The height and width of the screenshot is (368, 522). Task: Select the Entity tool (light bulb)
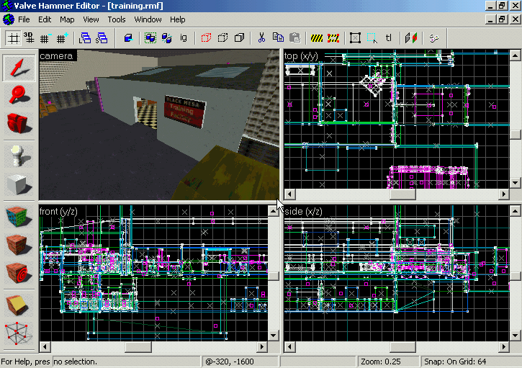coord(19,156)
